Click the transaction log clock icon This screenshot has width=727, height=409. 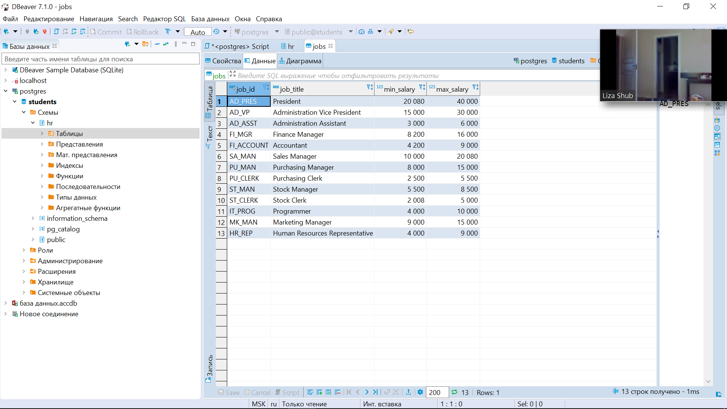217,32
